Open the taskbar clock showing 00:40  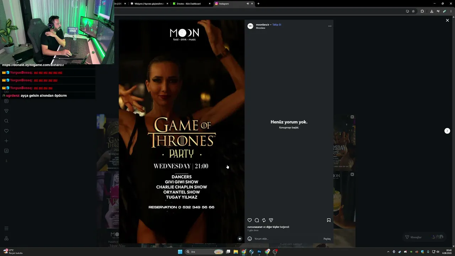(x=447, y=252)
